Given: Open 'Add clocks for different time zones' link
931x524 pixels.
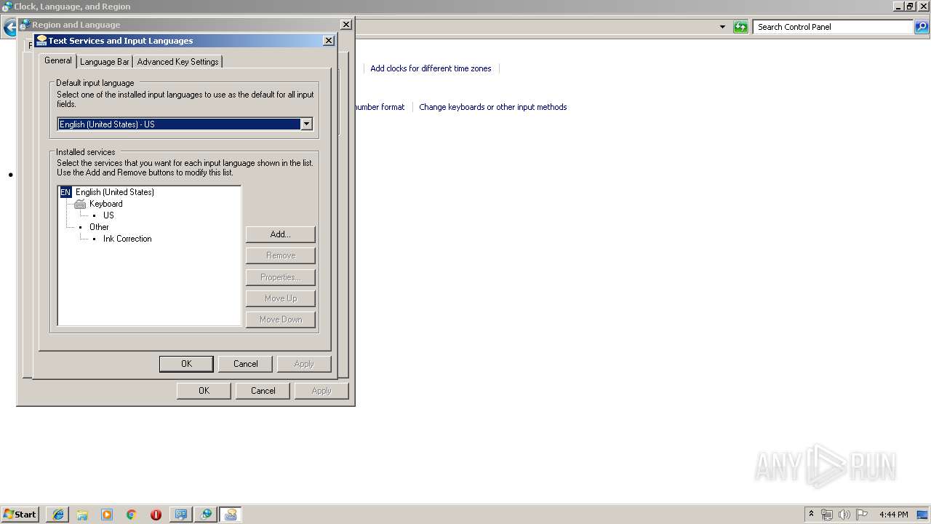Looking at the screenshot, I should [431, 68].
